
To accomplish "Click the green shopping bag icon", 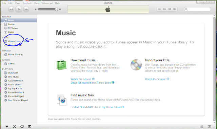I will (61, 65).
